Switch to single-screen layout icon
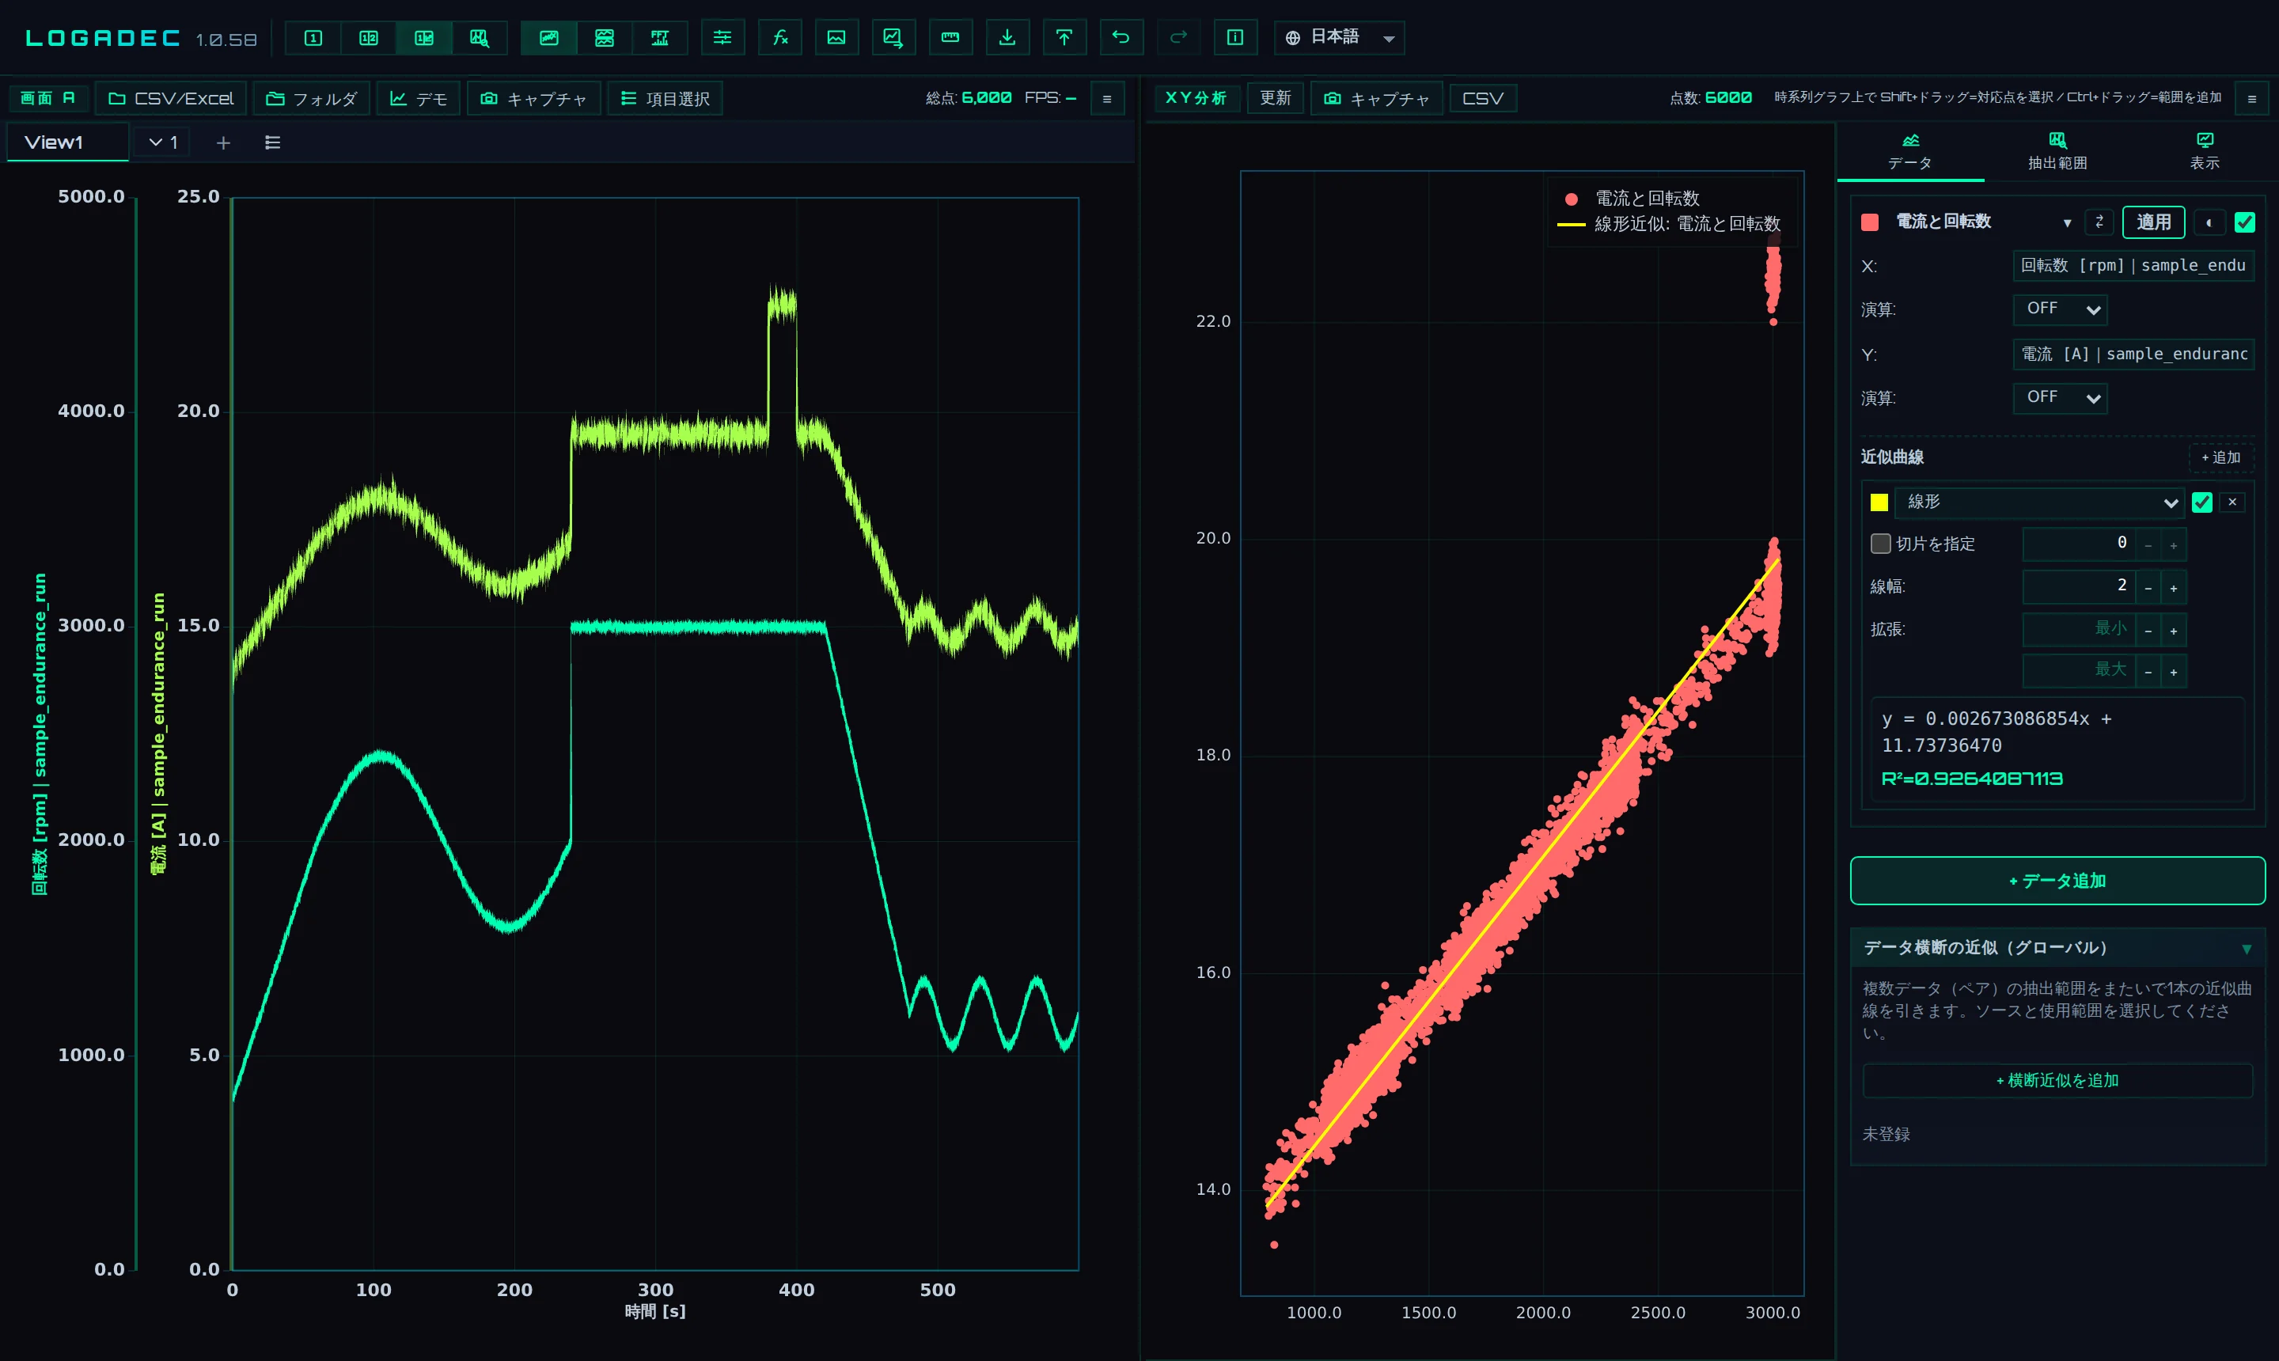 pos(313,38)
